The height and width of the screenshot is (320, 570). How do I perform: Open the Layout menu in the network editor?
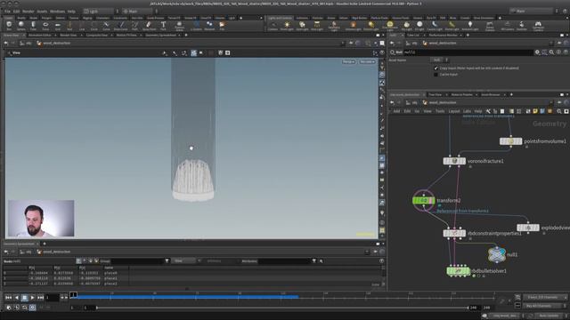click(453, 111)
